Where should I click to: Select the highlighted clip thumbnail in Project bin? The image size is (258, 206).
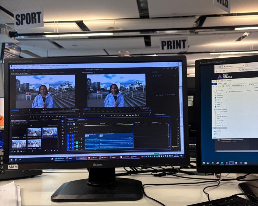50,132
